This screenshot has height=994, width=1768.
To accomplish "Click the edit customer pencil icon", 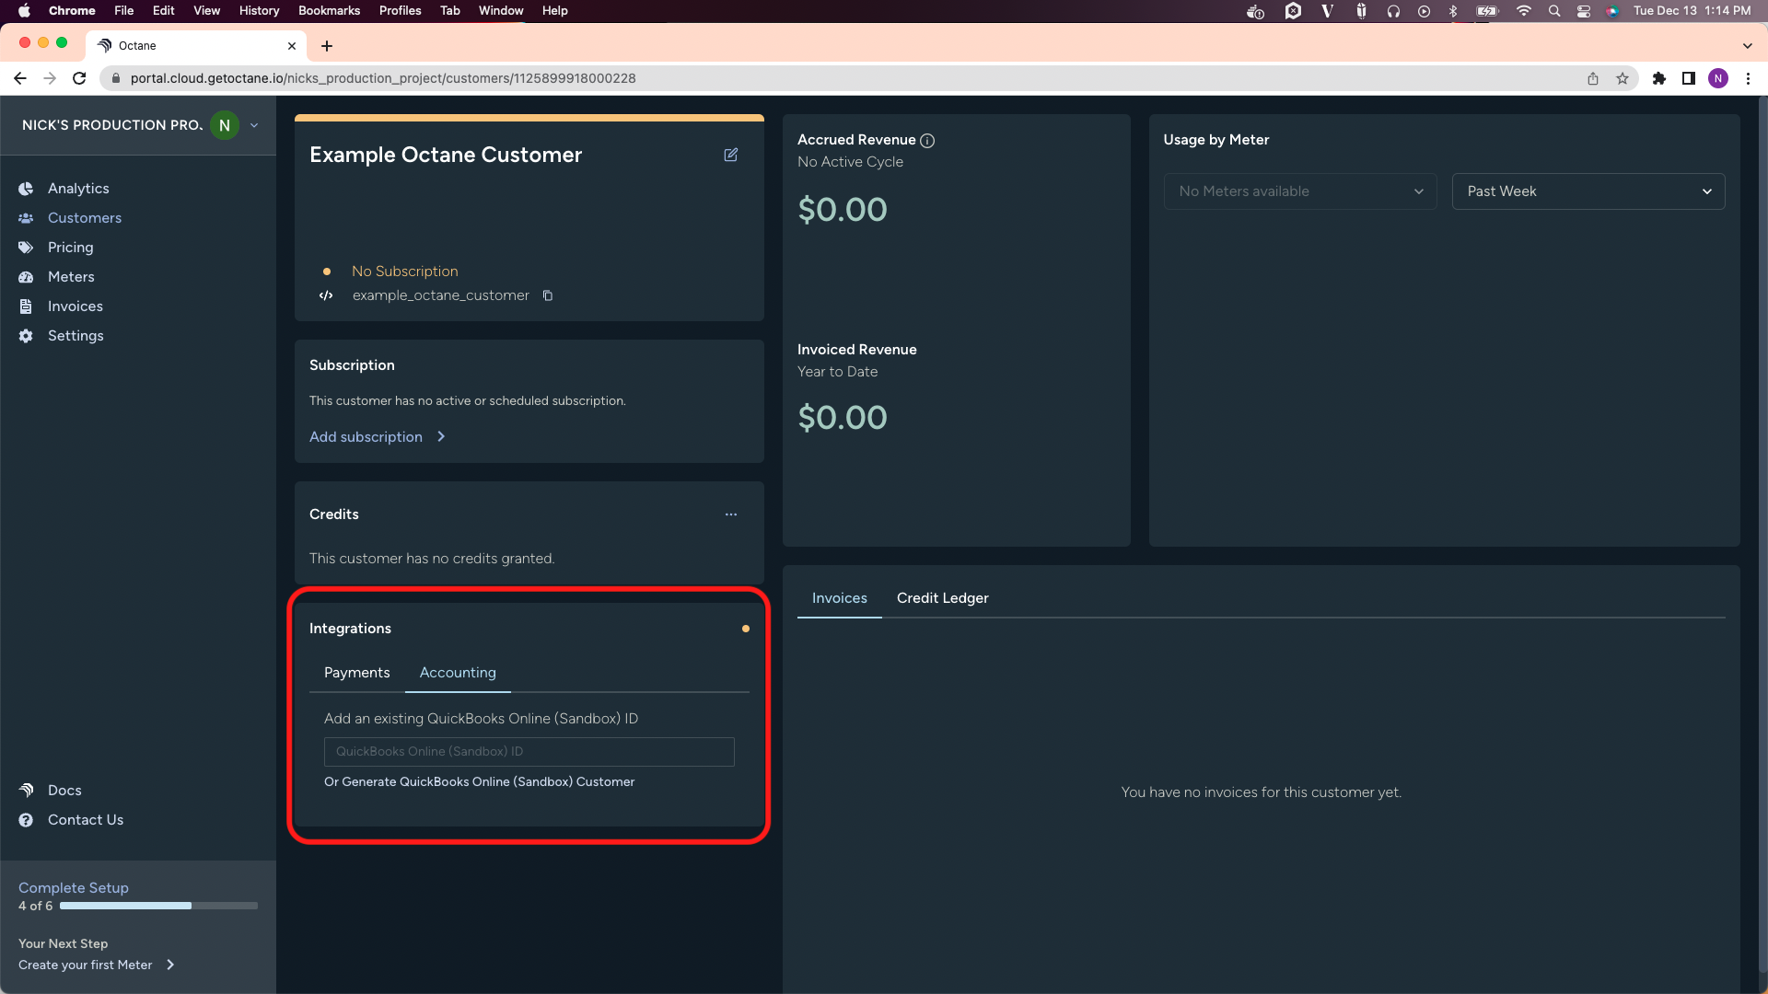I will pos(730,155).
